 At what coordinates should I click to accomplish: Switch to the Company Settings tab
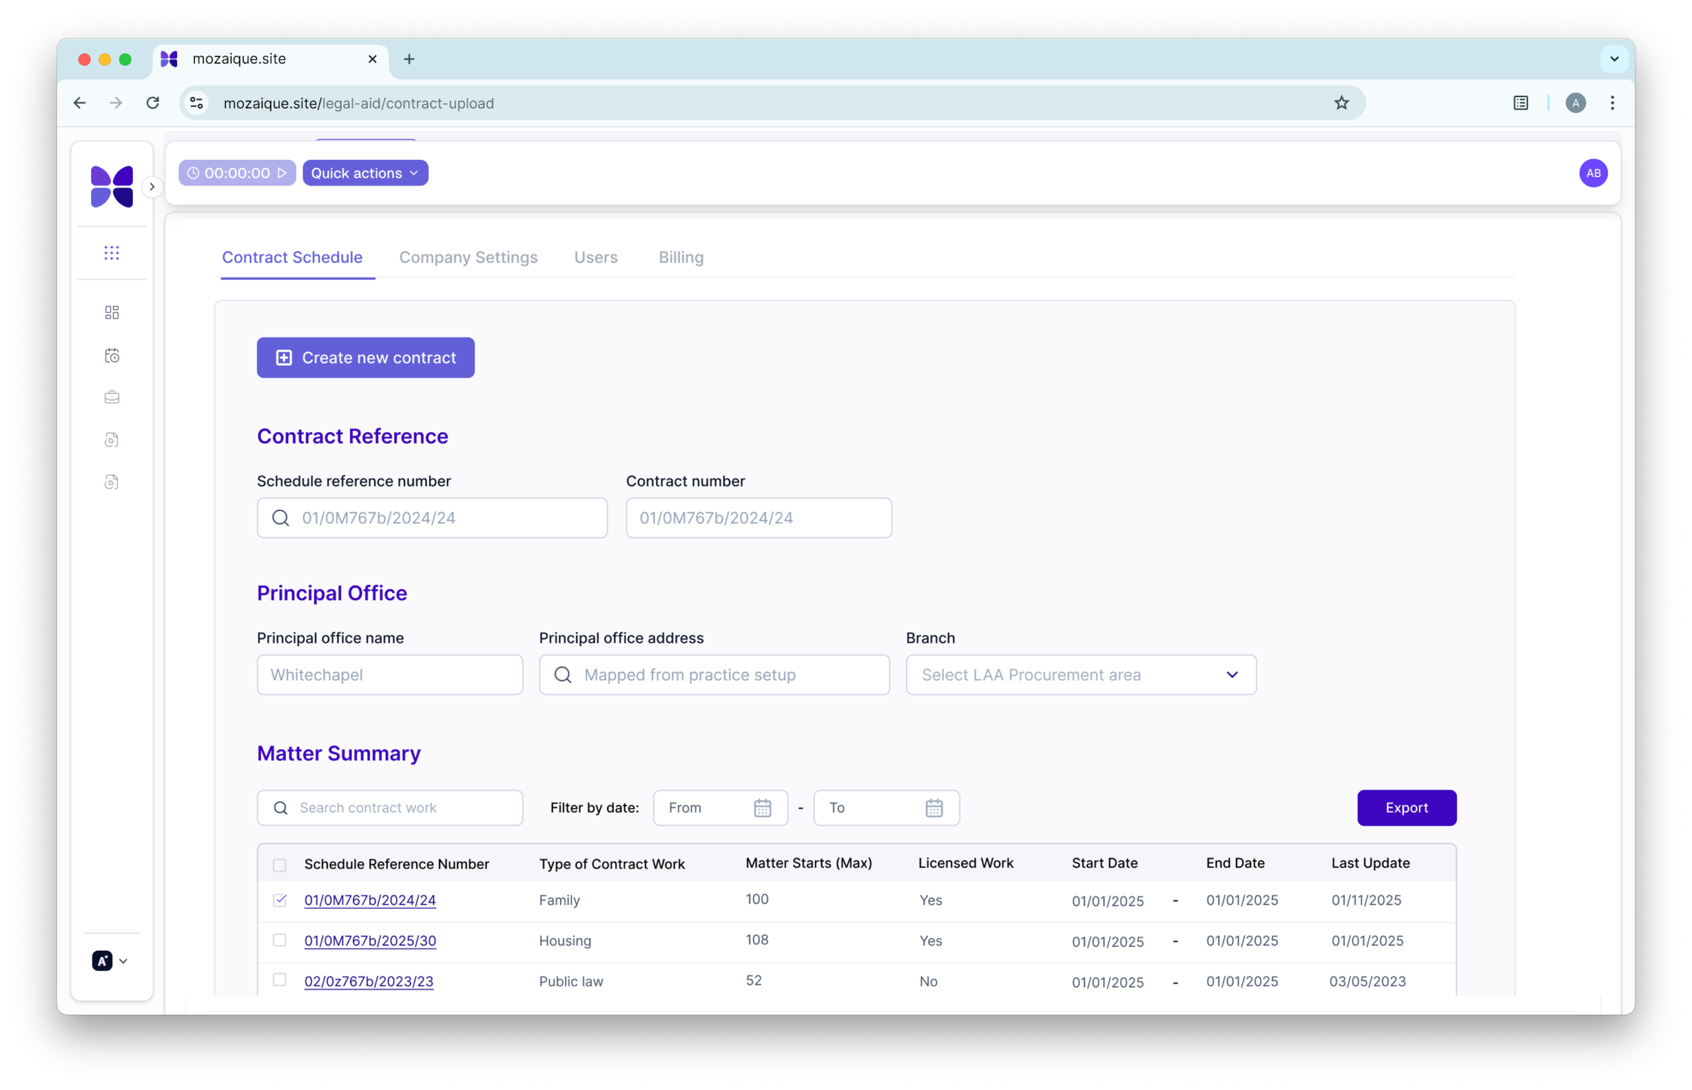coord(468,258)
